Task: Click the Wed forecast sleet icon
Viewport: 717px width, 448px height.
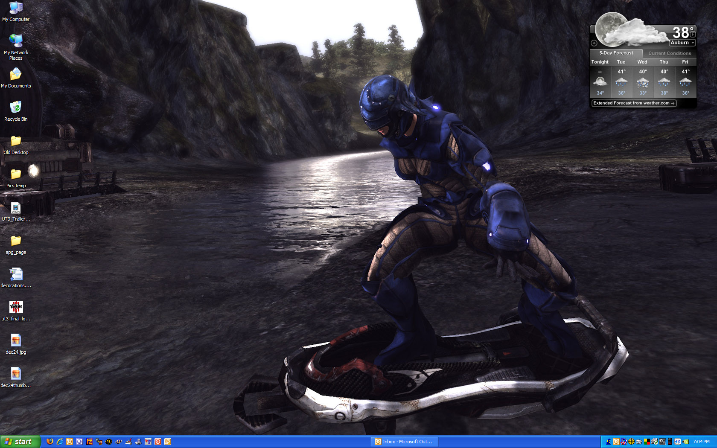Action: tap(643, 82)
